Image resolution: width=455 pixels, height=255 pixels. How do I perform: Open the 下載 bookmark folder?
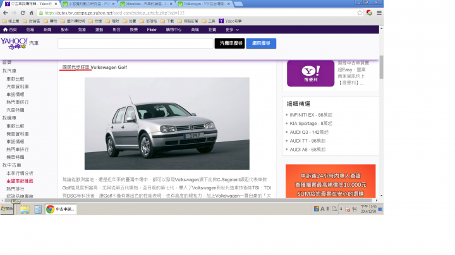[167, 21]
